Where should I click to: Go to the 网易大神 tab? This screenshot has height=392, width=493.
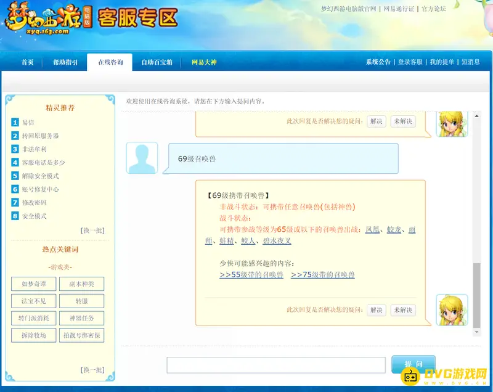coord(204,62)
